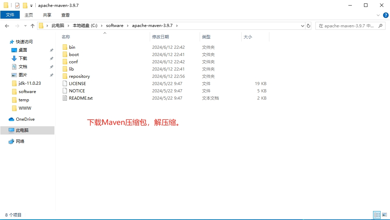Go up one folder level
The height and width of the screenshot is (220, 390).
[x=33, y=26]
